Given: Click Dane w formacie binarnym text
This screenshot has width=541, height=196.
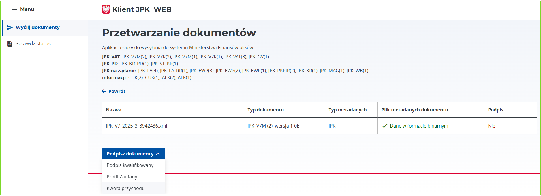Looking at the screenshot, I should pos(419,126).
